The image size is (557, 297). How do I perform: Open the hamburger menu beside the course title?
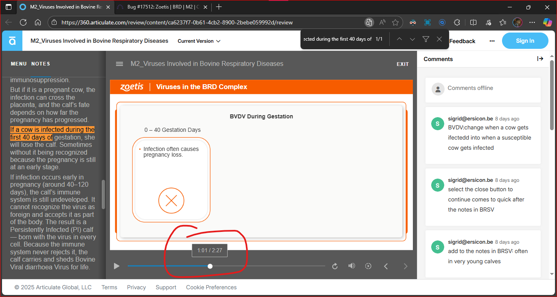(x=119, y=64)
